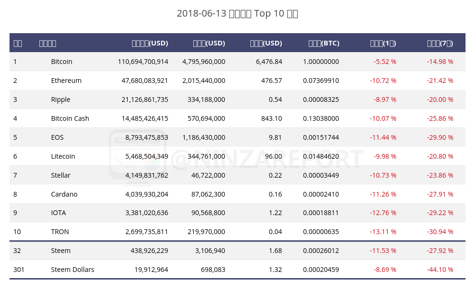This screenshot has width=475, height=289.
Task: Click BTC price 1.00000000
Action: (321, 62)
